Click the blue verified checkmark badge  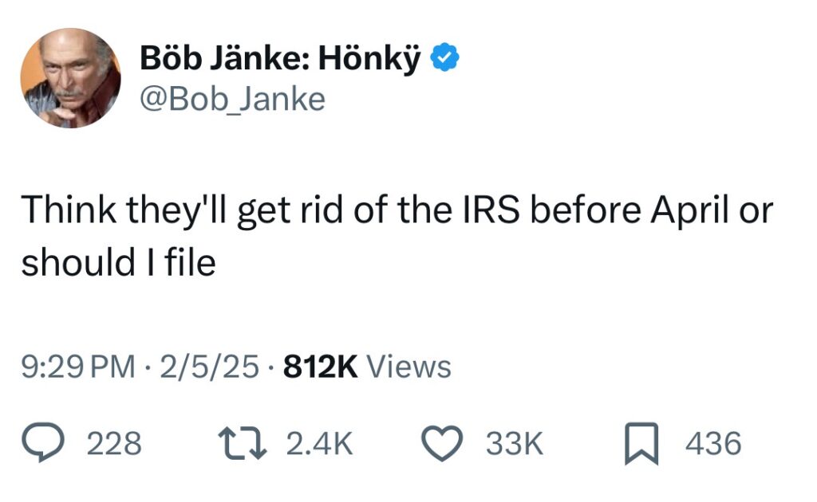[444, 57]
